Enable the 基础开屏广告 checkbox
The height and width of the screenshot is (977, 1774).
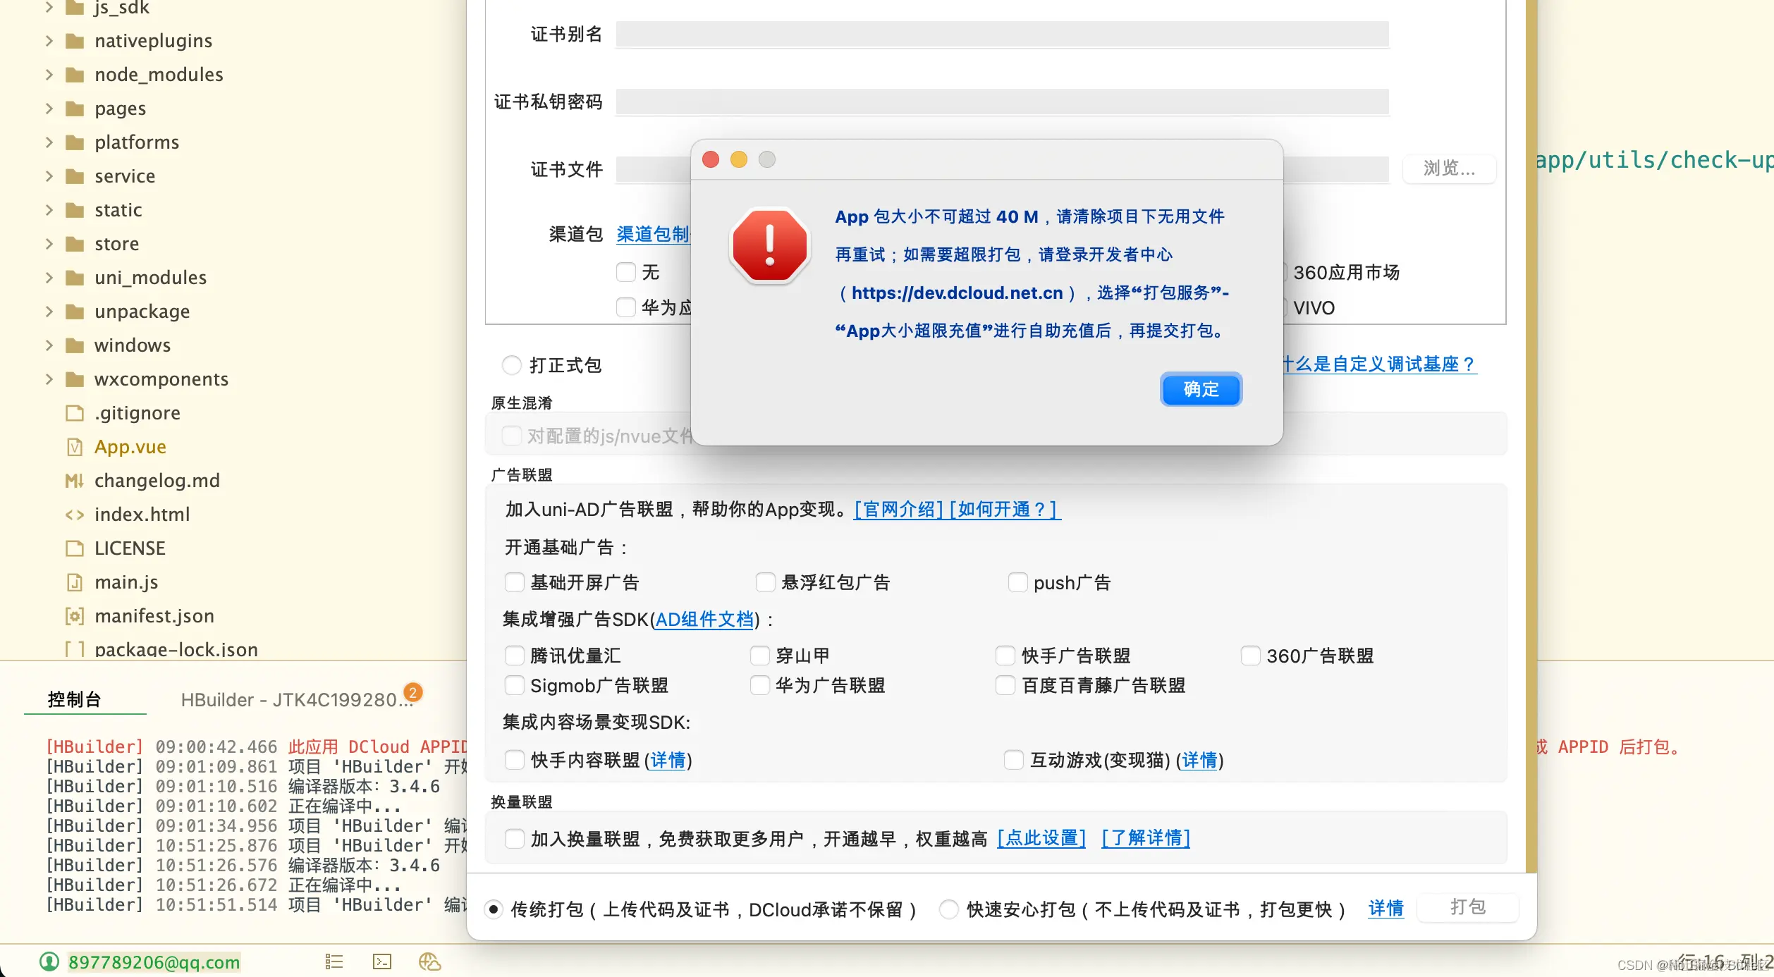click(x=515, y=582)
